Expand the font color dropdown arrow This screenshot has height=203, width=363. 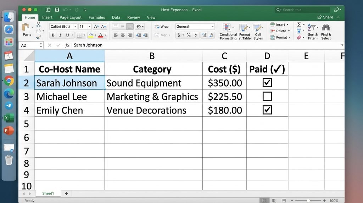(105, 35)
